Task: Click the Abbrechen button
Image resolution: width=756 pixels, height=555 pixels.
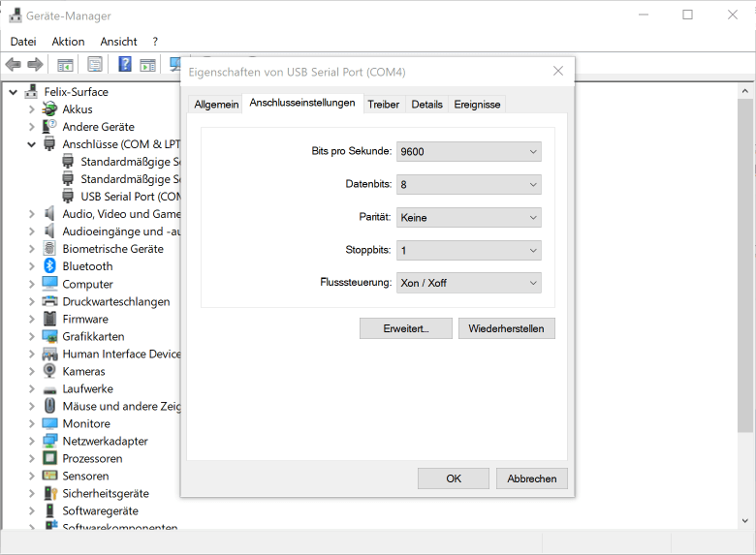Action: (531, 478)
